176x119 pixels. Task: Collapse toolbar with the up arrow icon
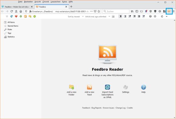[167, 16]
